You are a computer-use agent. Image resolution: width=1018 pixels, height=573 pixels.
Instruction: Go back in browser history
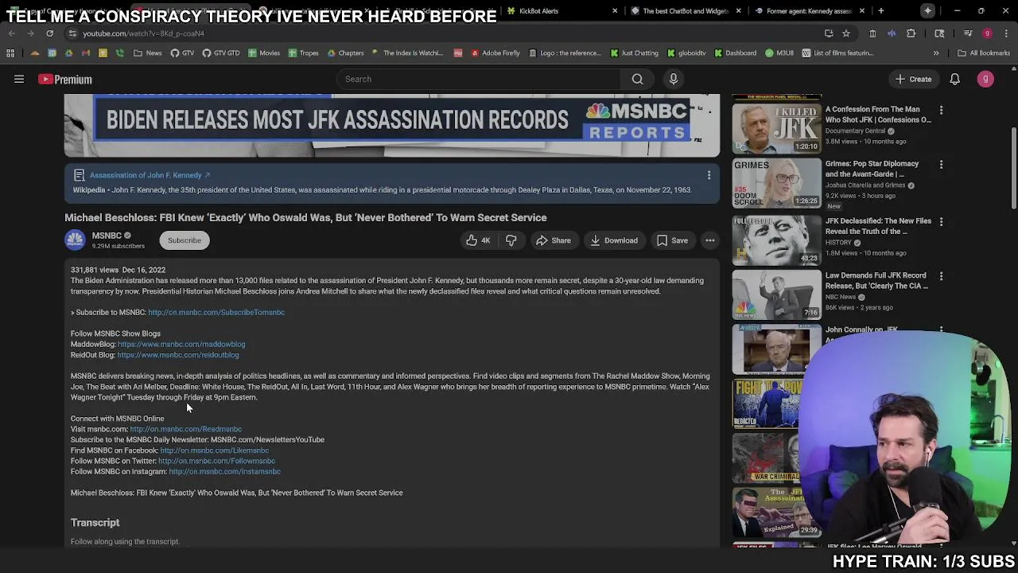(11, 33)
